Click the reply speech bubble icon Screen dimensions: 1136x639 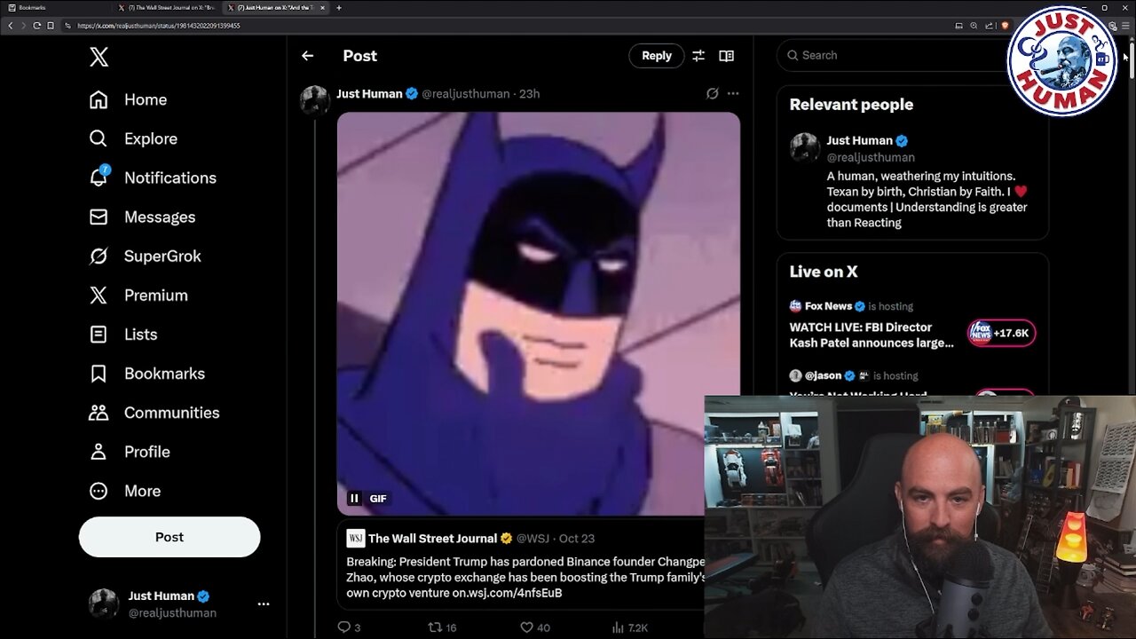[x=344, y=627]
